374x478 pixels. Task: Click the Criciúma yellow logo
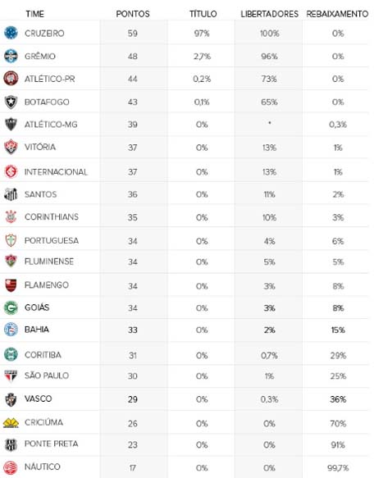[11, 423]
